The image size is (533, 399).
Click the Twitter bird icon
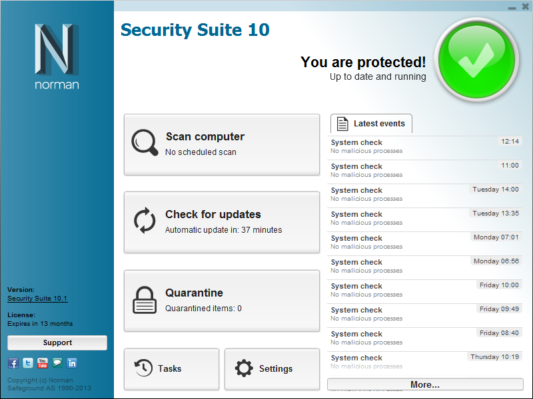coord(28,363)
